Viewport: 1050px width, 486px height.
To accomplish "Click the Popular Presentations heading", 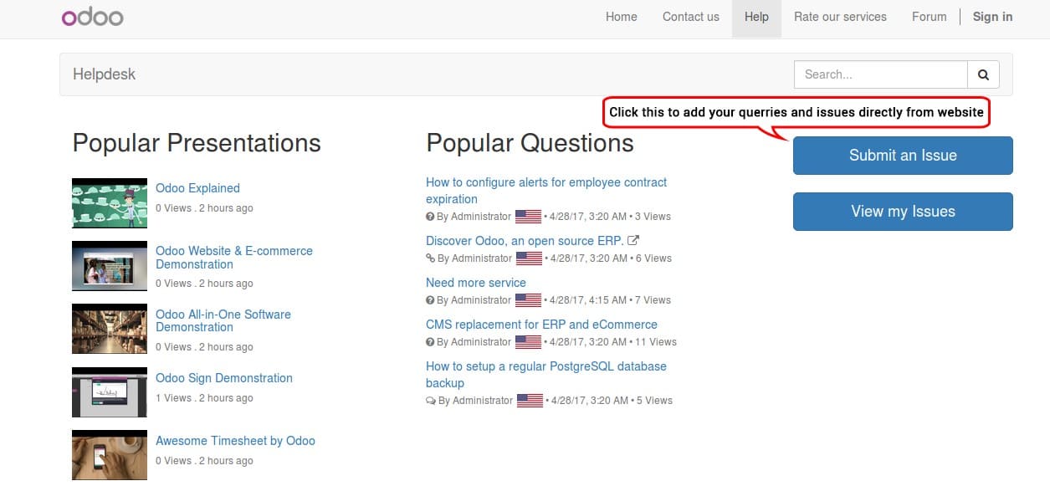I will pos(197,143).
